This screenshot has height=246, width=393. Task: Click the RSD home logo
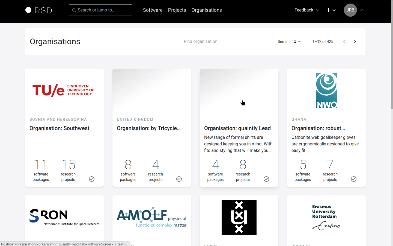[38, 10]
